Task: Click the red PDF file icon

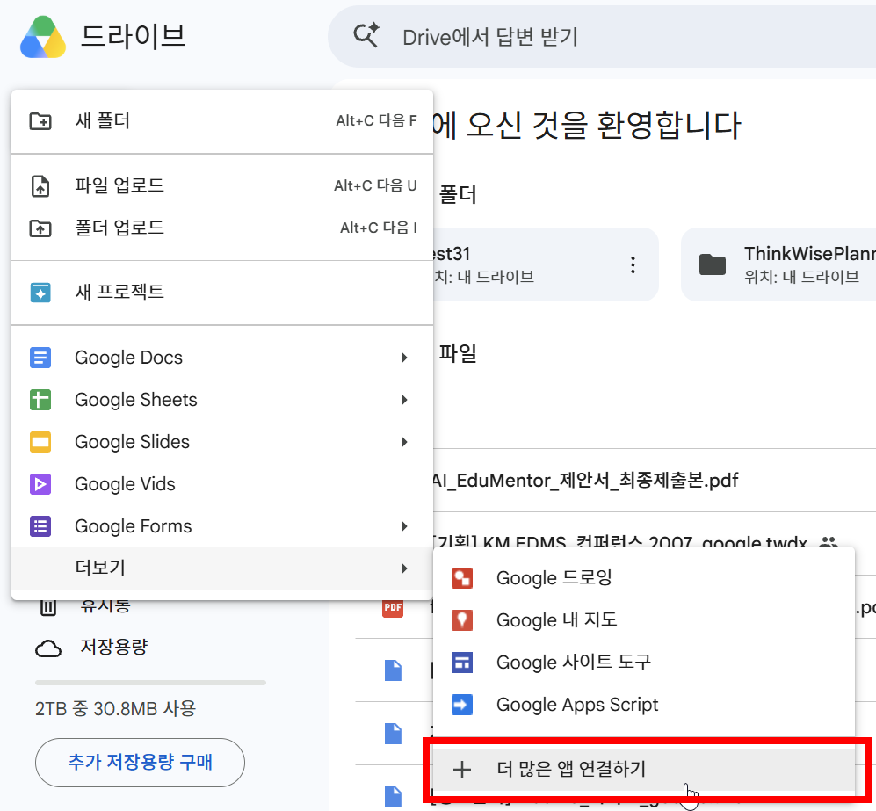Action: coord(393,607)
